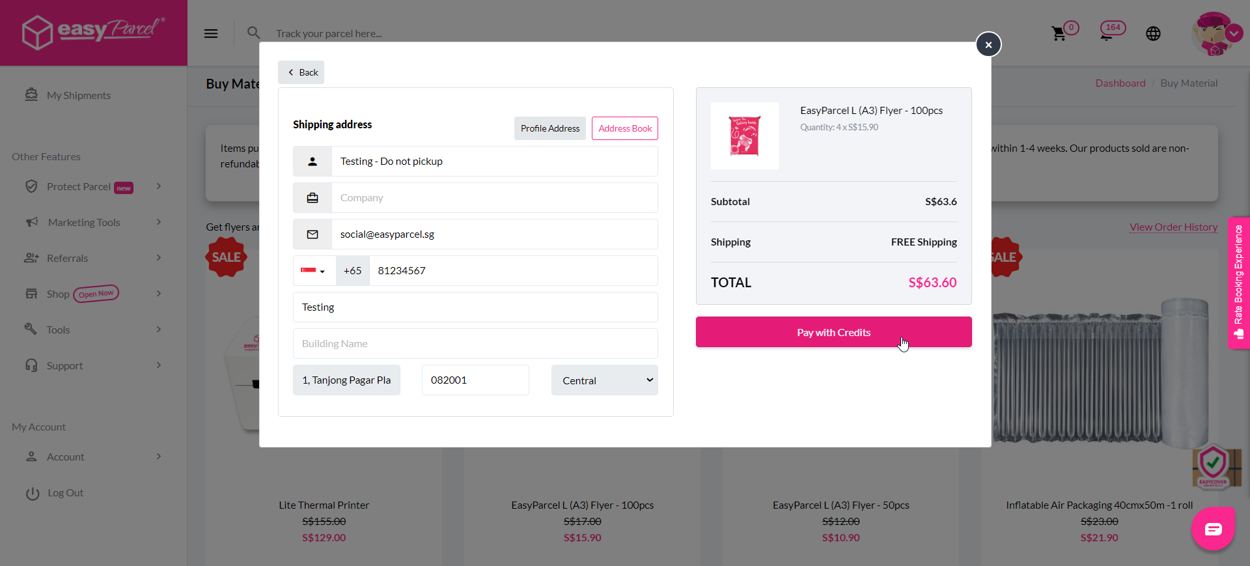
Task: Click the Account person icon in sidebar
Action: 31,457
